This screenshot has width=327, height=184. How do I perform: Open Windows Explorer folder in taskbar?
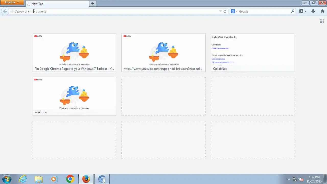(x=39, y=179)
